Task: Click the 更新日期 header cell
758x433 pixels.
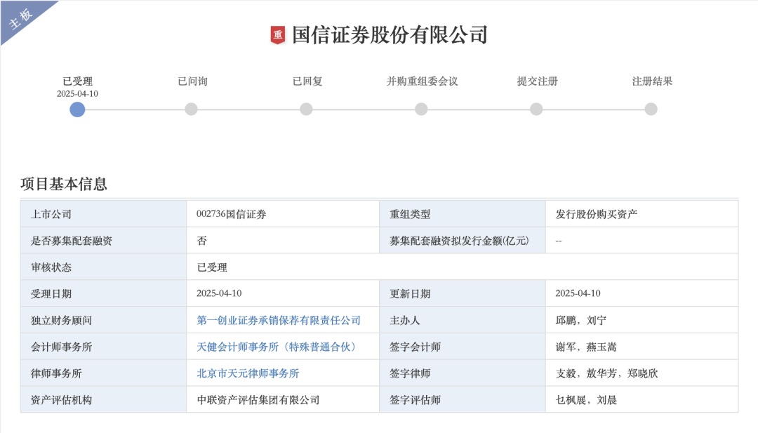Action: coord(463,294)
